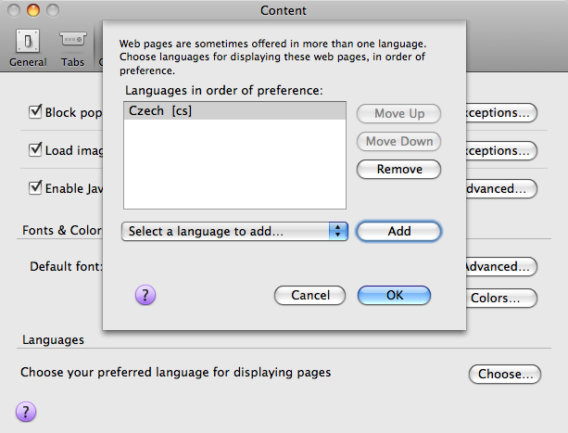Confirm the language choices with OK
Image resolution: width=568 pixels, height=433 pixels.
pos(394,295)
